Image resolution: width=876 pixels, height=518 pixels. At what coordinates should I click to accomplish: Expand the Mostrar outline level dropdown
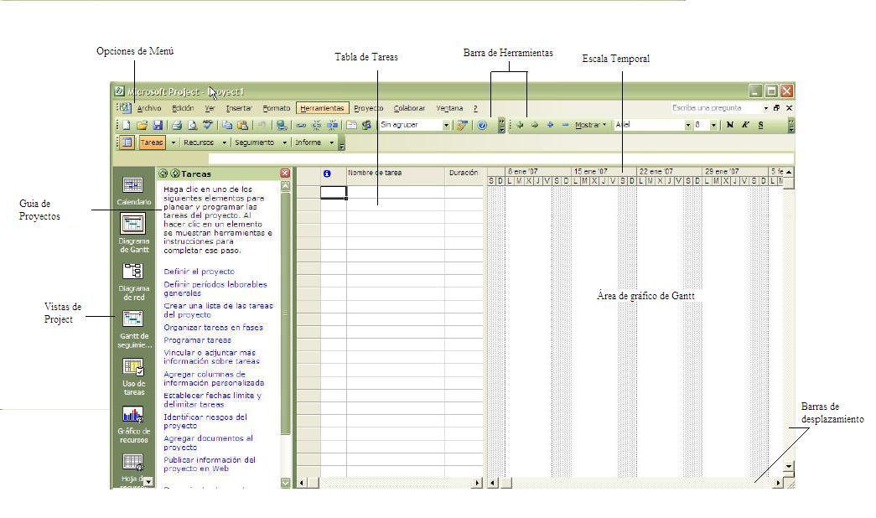coord(590,125)
